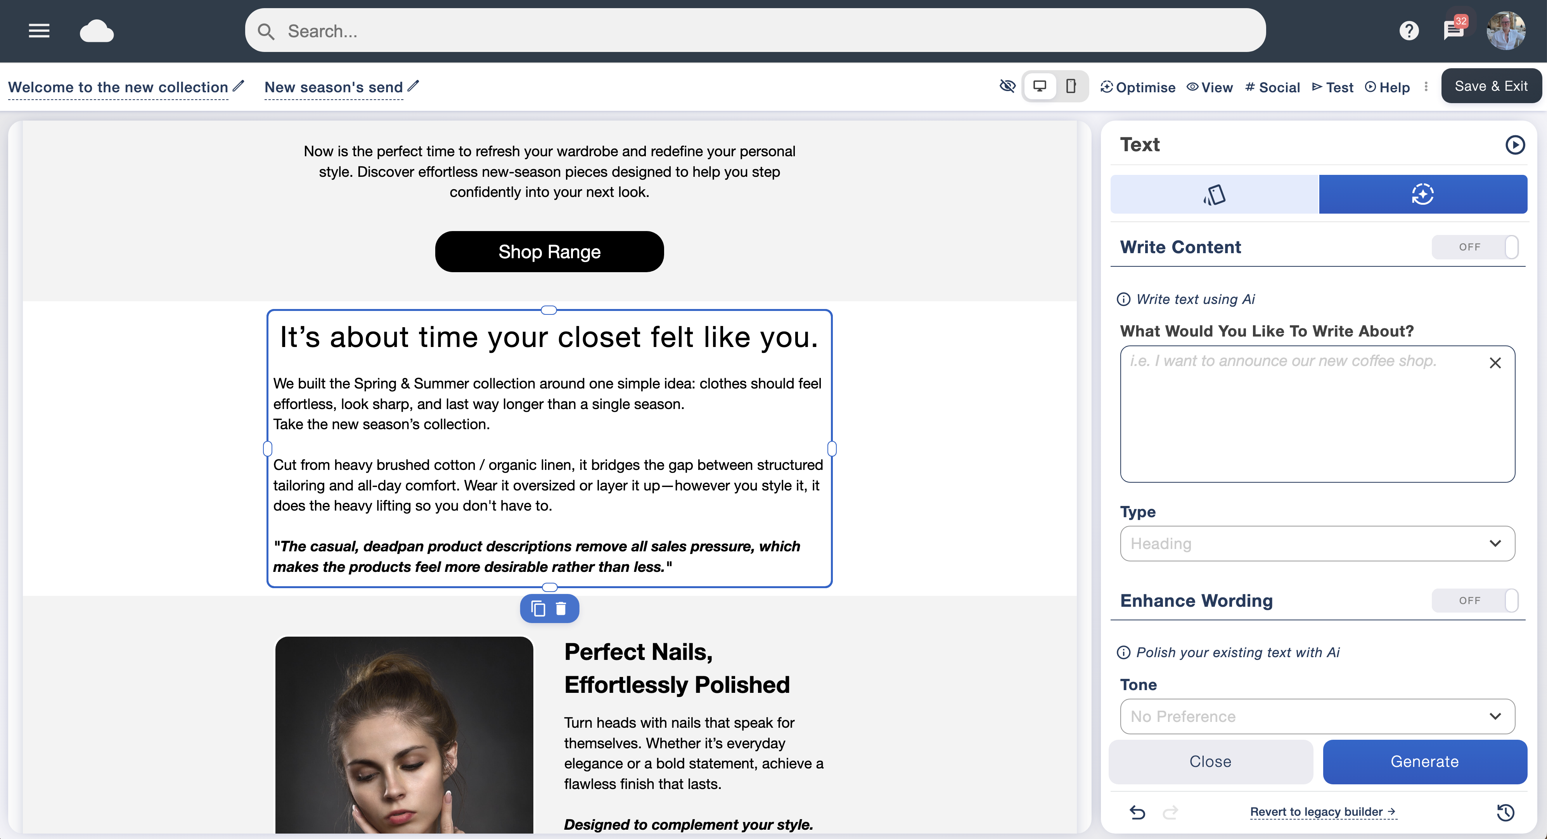Image resolution: width=1547 pixels, height=839 pixels.
Task: Click the play tutorial icon in Text panel
Action: 1514,145
